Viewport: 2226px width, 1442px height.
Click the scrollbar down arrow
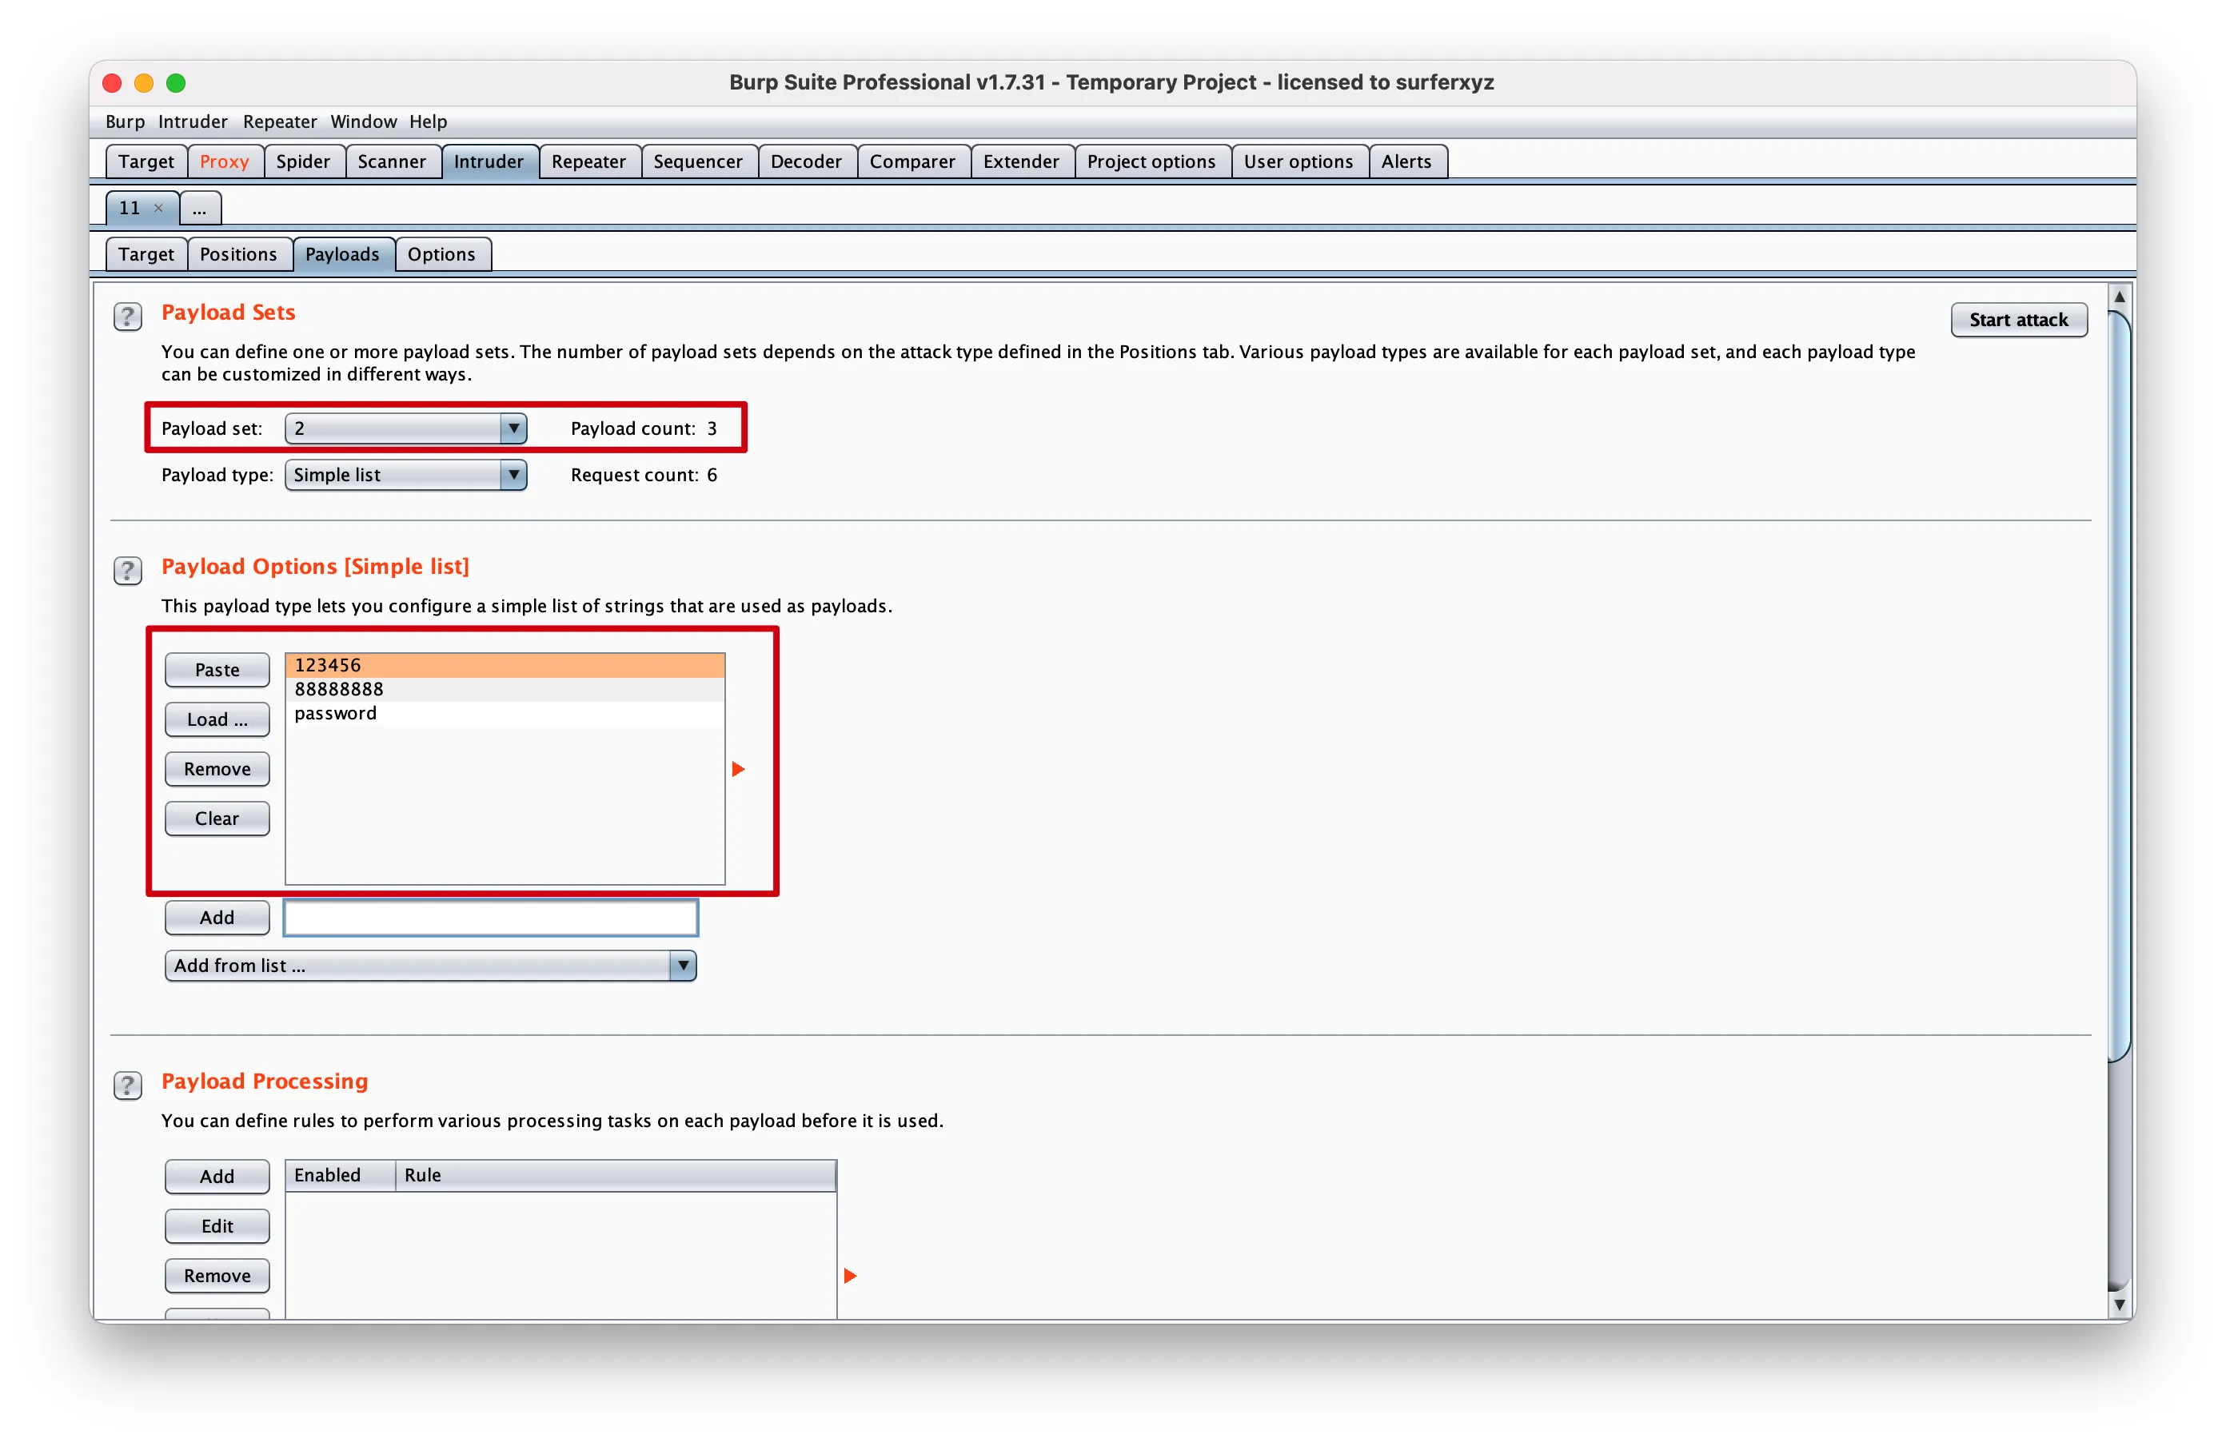(2120, 1305)
